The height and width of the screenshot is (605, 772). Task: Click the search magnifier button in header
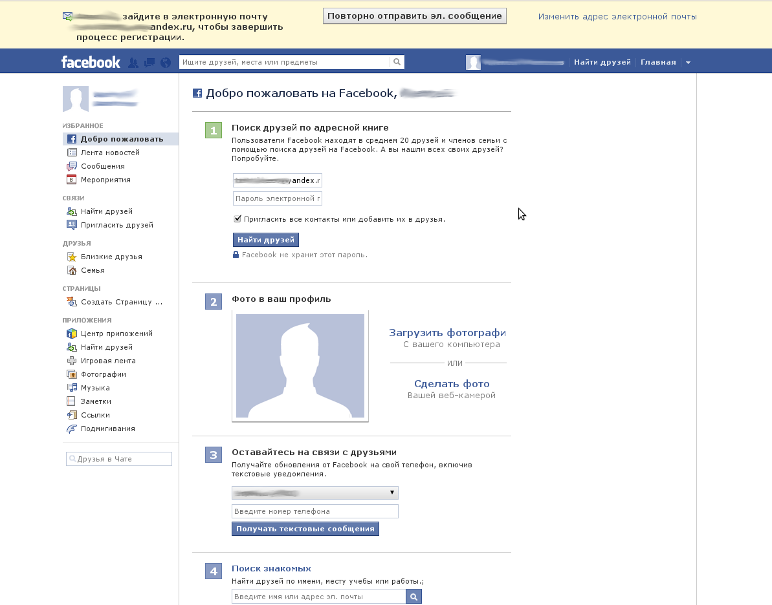pyautogui.click(x=397, y=62)
